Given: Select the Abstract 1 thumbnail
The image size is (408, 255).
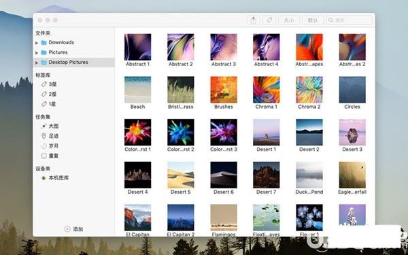Looking at the screenshot, I should 137,47.
